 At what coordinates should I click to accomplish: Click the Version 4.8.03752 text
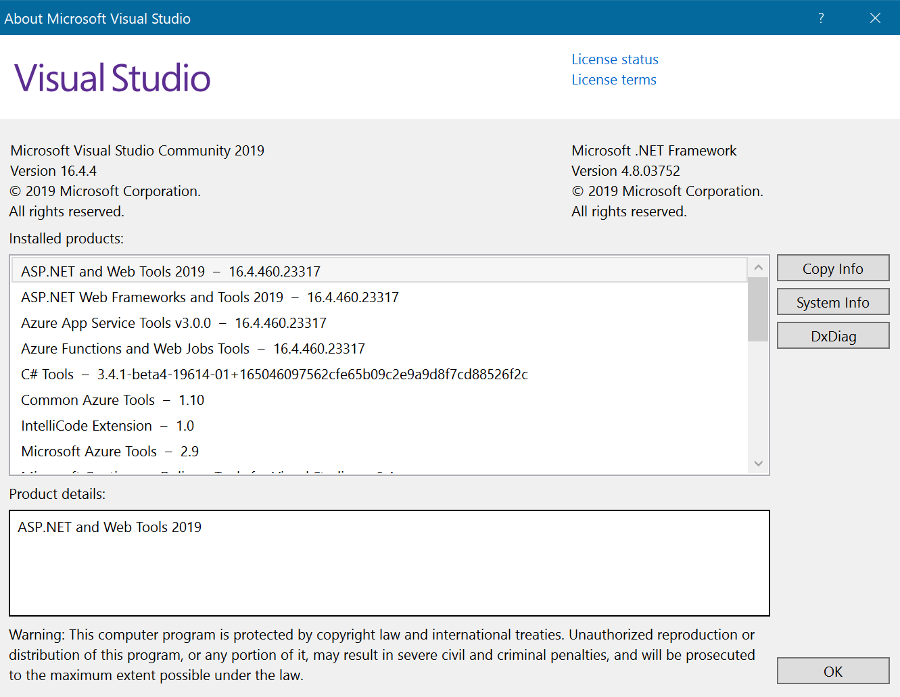pyautogui.click(x=625, y=171)
